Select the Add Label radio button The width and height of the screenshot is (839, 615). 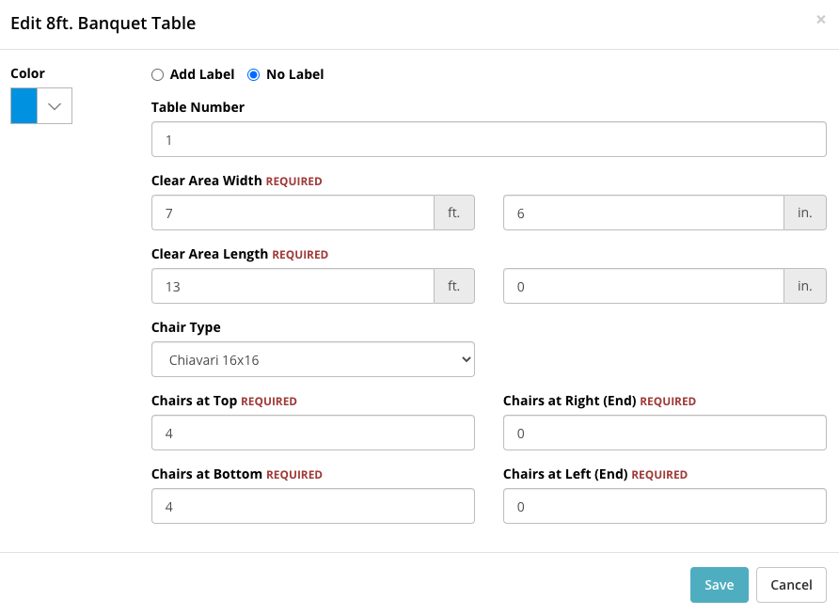pos(157,75)
